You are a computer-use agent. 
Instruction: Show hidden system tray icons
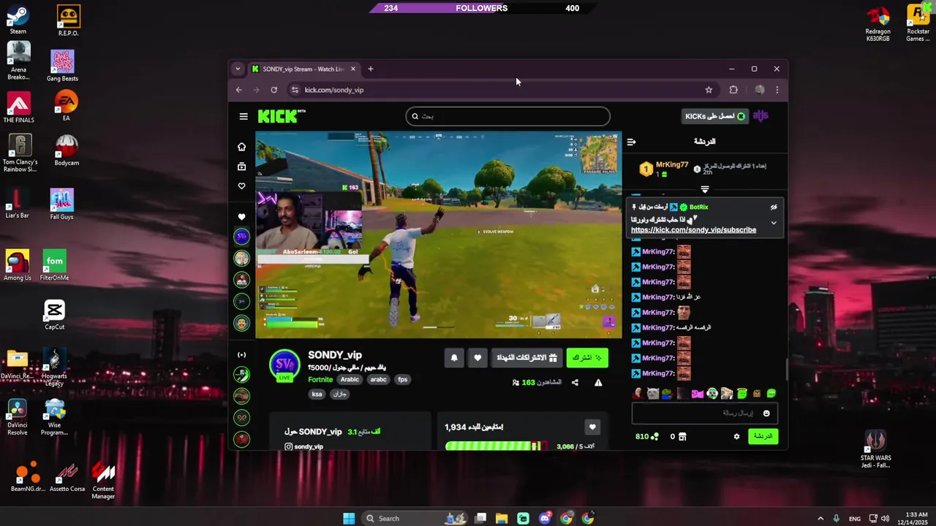coord(819,519)
